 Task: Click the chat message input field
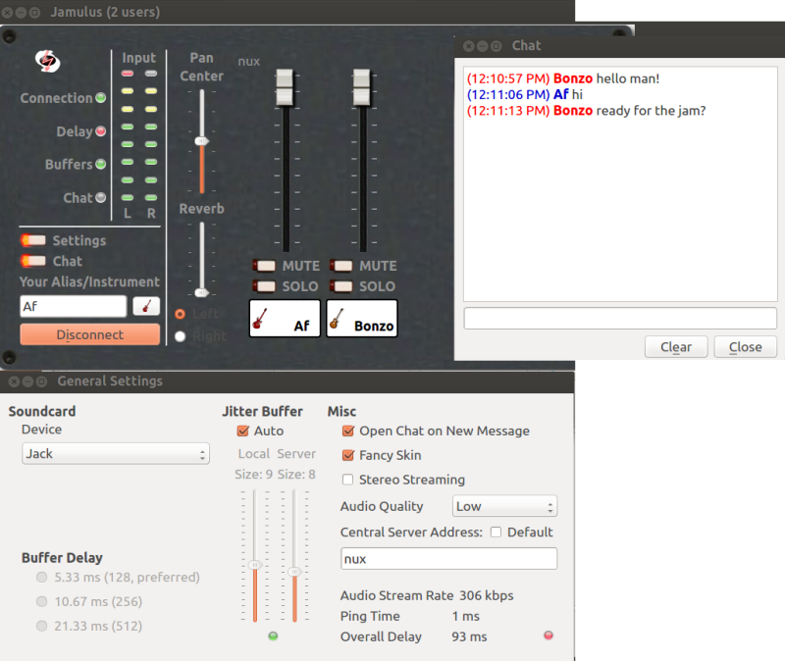620,318
